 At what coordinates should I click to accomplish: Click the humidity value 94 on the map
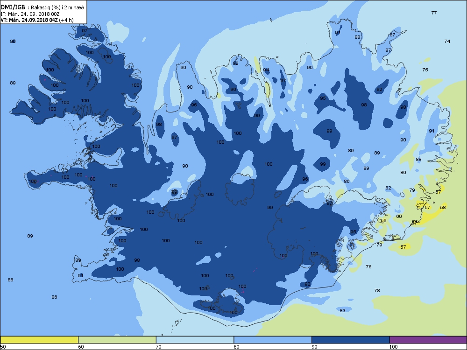[266, 70]
